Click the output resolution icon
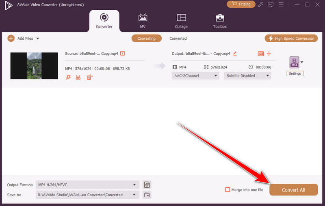Viewport: 325px width, 206px height. pos(206,67)
